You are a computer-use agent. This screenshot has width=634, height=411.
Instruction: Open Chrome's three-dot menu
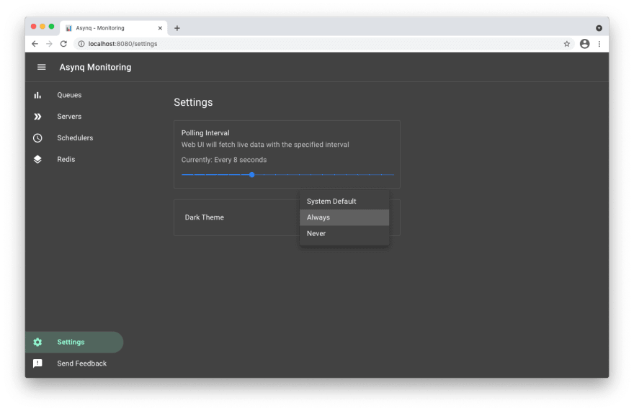click(599, 44)
